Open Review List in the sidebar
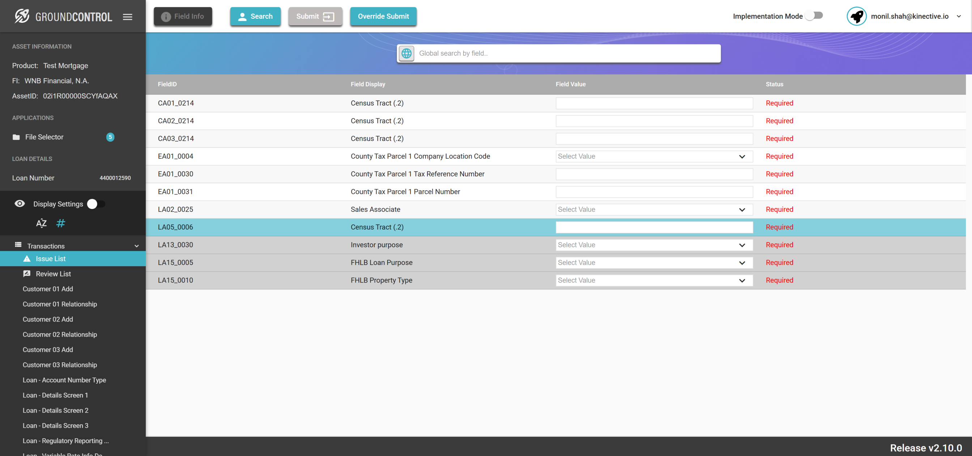The height and width of the screenshot is (456, 972). [53, 274]
